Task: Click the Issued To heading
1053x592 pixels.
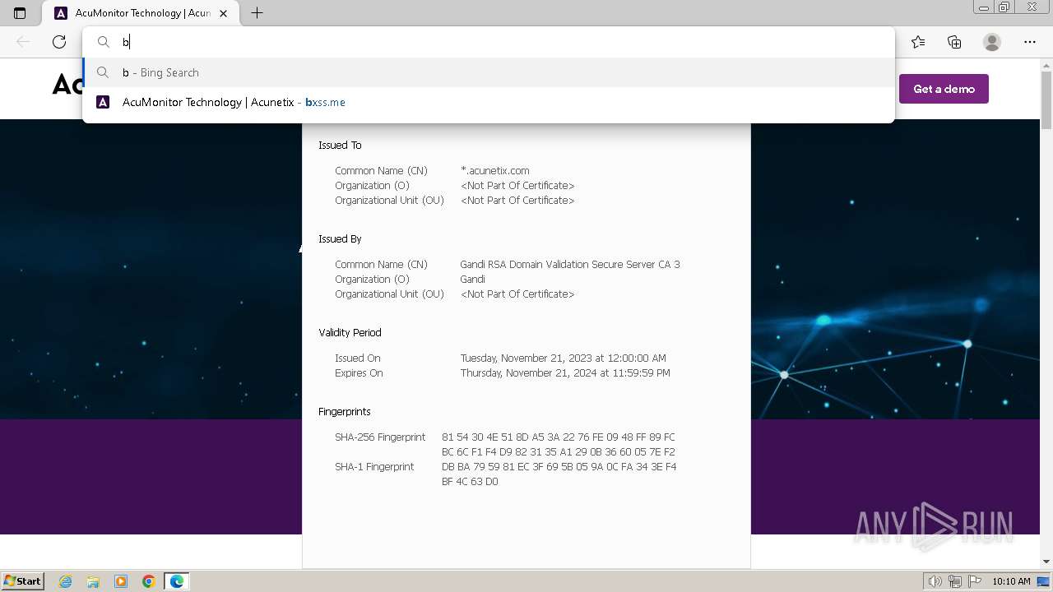Action: point(340,146)
